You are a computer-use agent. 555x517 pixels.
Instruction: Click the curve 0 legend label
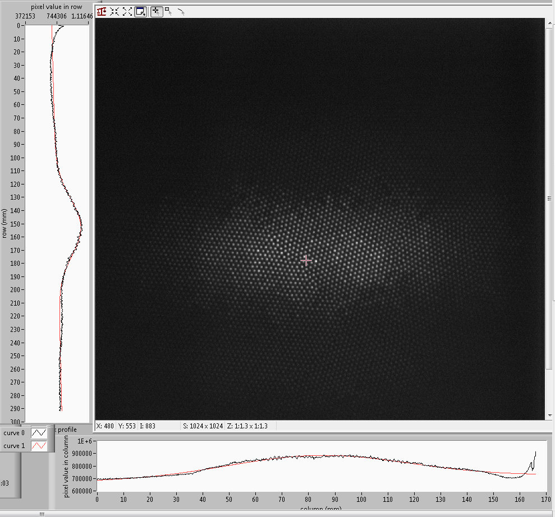pos(14,433)
